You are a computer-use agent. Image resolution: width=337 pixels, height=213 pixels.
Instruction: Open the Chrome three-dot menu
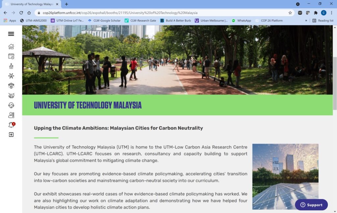click(x=332, y=13)
